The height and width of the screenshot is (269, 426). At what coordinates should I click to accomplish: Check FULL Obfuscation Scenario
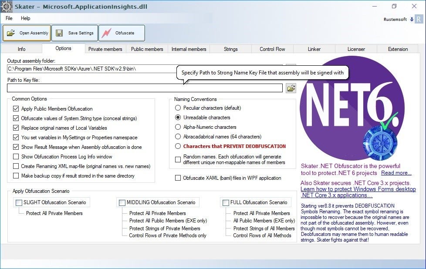pos(226,203)
